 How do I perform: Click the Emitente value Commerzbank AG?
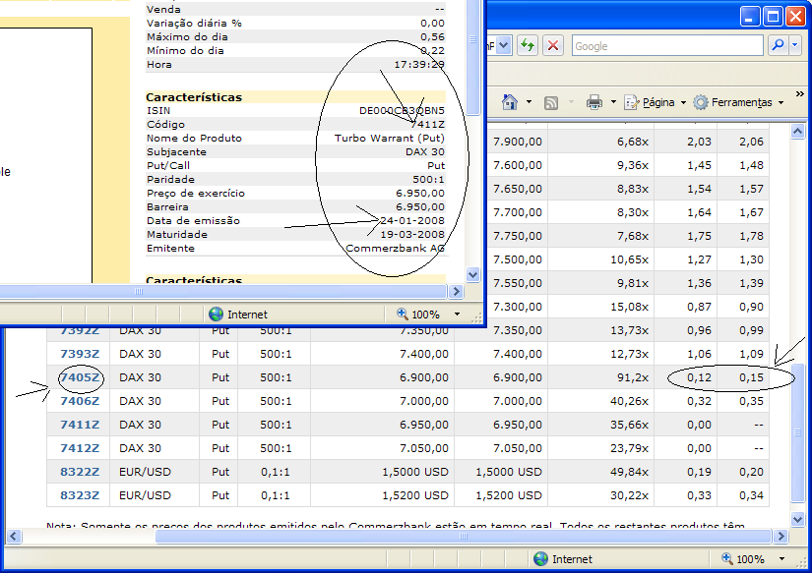point(395,249)
